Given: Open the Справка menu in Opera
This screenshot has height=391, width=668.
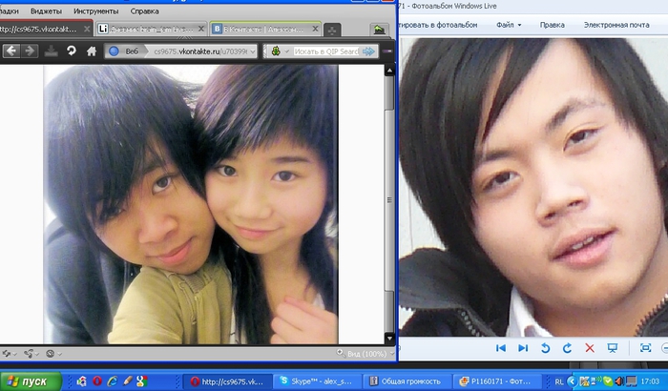Looking at the screenshot, I should [145, 11].
